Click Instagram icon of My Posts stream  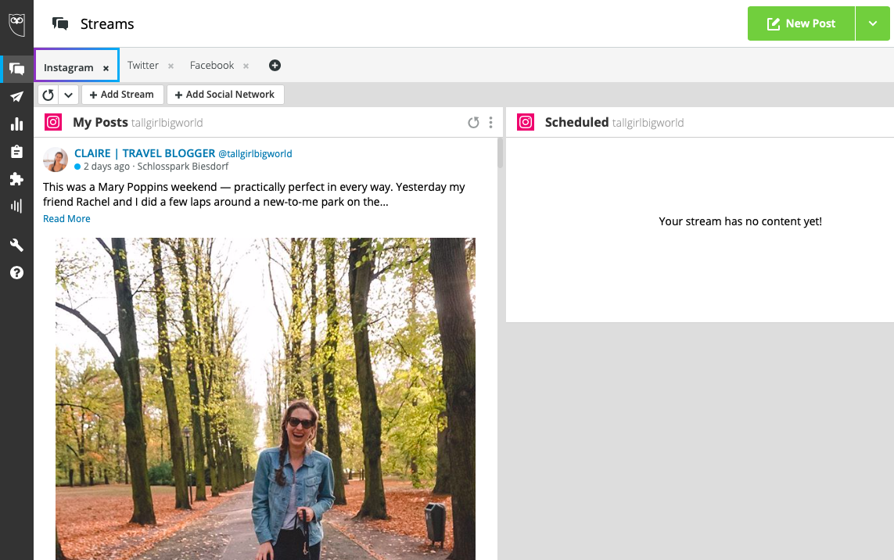(x=53, y=122)
